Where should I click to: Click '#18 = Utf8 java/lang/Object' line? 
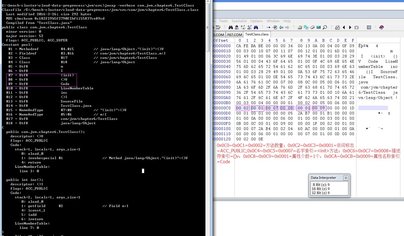[x=51, y=123]
